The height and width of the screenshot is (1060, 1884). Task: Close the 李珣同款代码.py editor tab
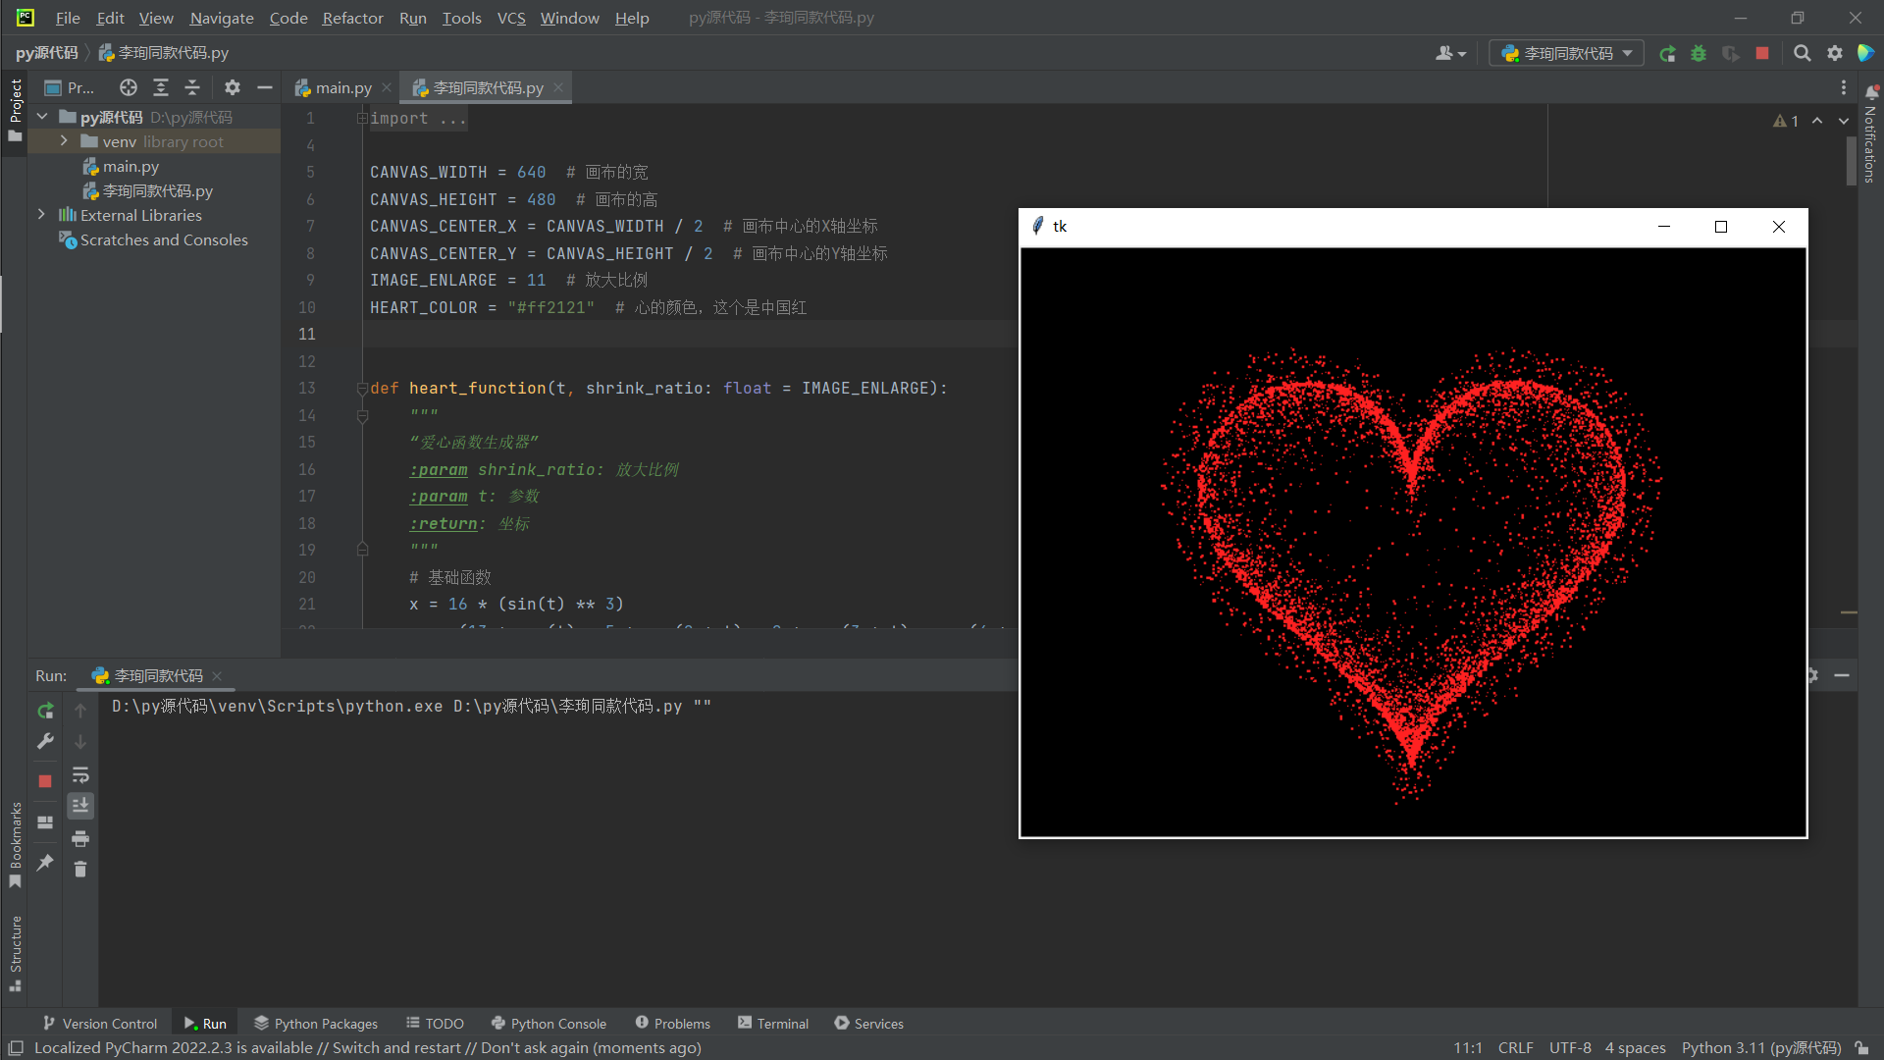(x=558, y=87)
